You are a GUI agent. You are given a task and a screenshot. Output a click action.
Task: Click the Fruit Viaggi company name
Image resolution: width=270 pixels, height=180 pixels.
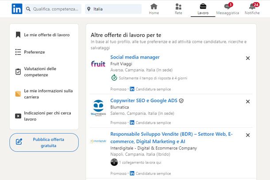[x=121, y=64]
